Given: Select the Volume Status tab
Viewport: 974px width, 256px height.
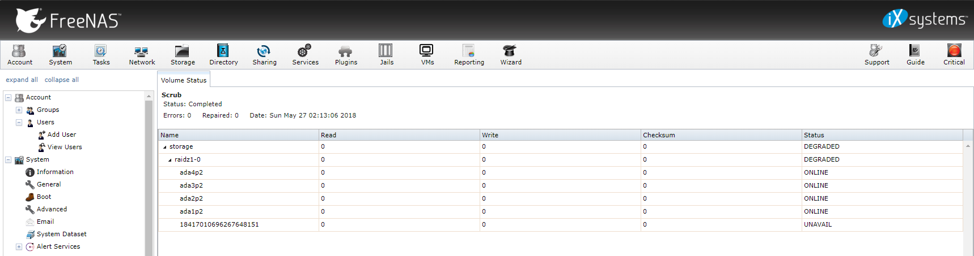Looking at the screenshot, I should tap(184, 80).
